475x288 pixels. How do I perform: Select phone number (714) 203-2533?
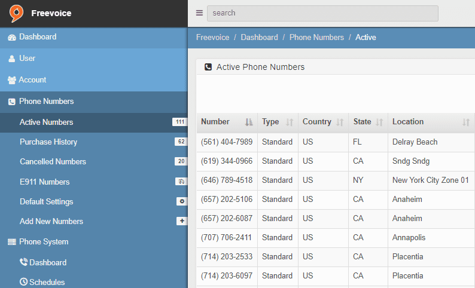pyautogui.click(x=227, y=256)
